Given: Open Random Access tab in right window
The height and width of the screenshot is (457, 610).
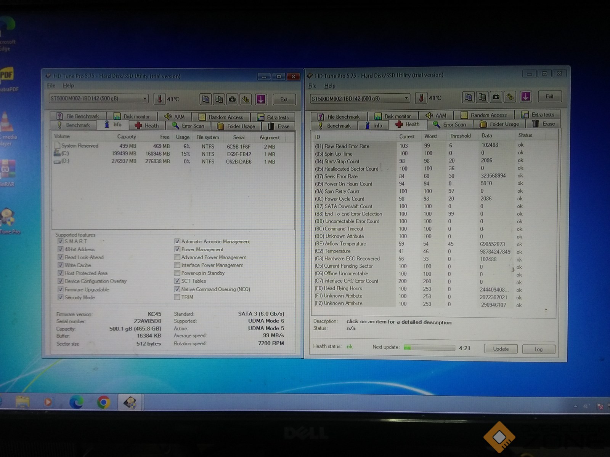Looking at the screenshot, I should point(484,115).
